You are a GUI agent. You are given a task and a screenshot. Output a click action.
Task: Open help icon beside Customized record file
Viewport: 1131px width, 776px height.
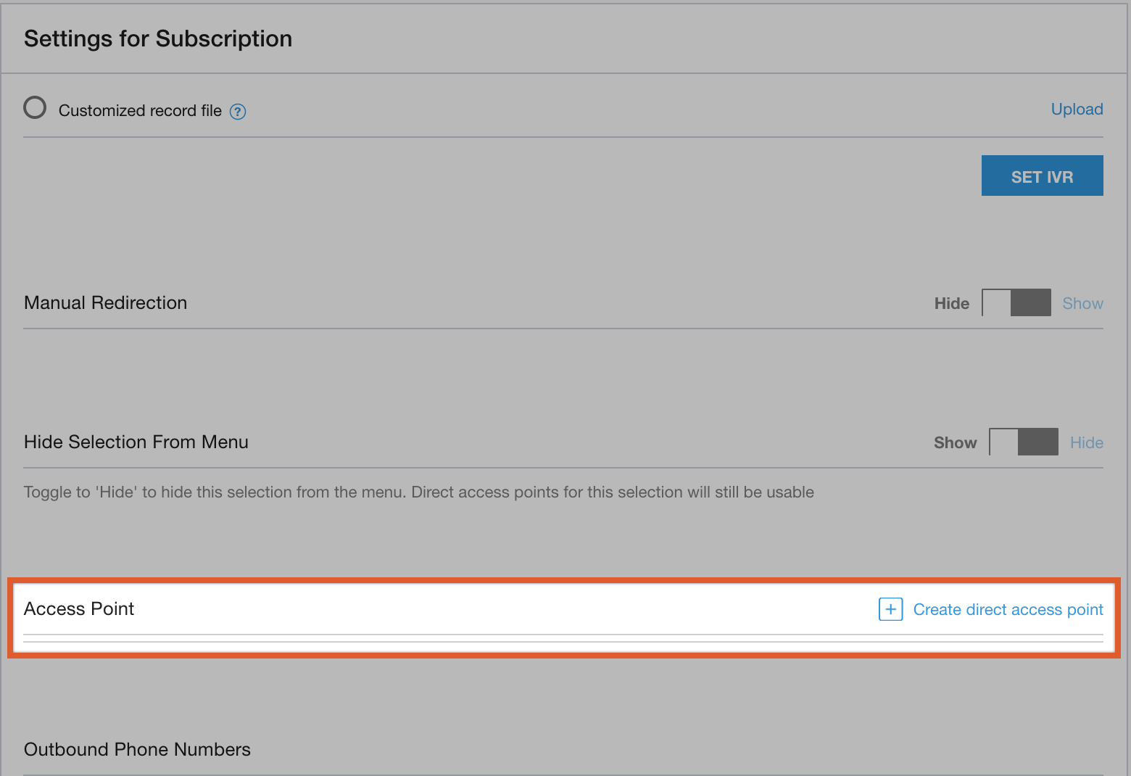tap(238, 112)
